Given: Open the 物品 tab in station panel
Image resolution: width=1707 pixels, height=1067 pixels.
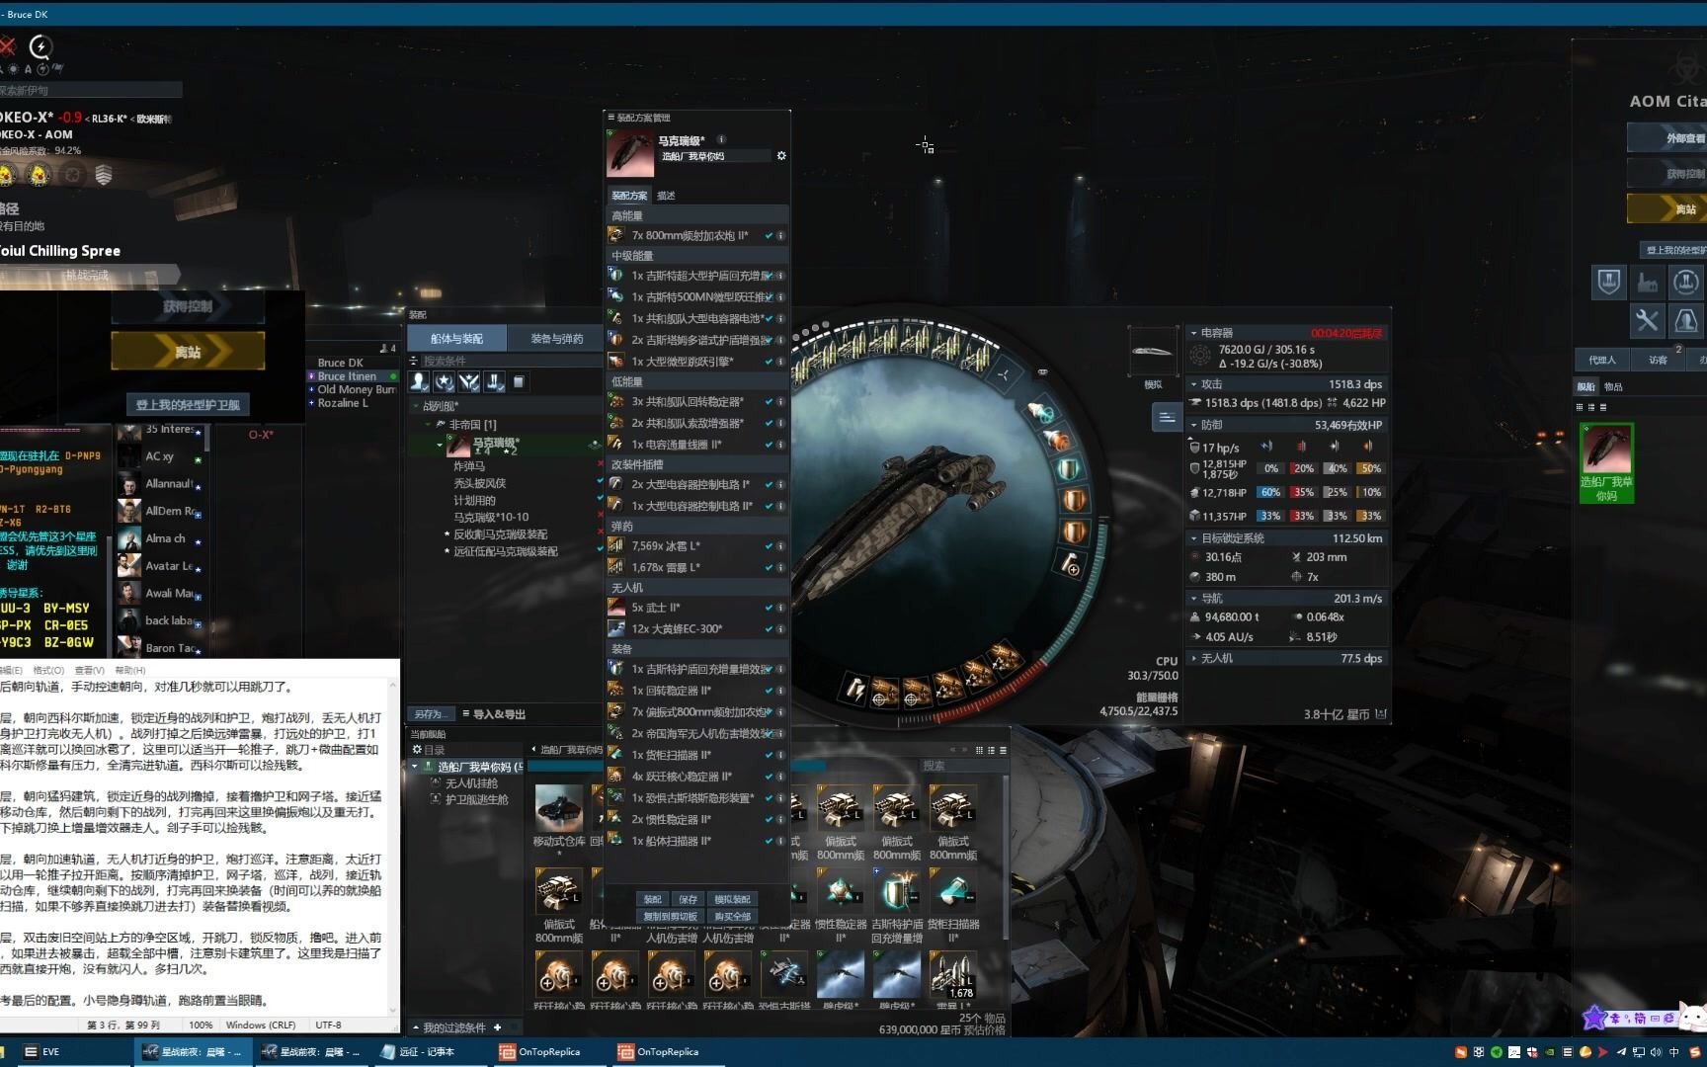Looking at the screenshot, I should pyautogui.click(x=1613, y=387).
